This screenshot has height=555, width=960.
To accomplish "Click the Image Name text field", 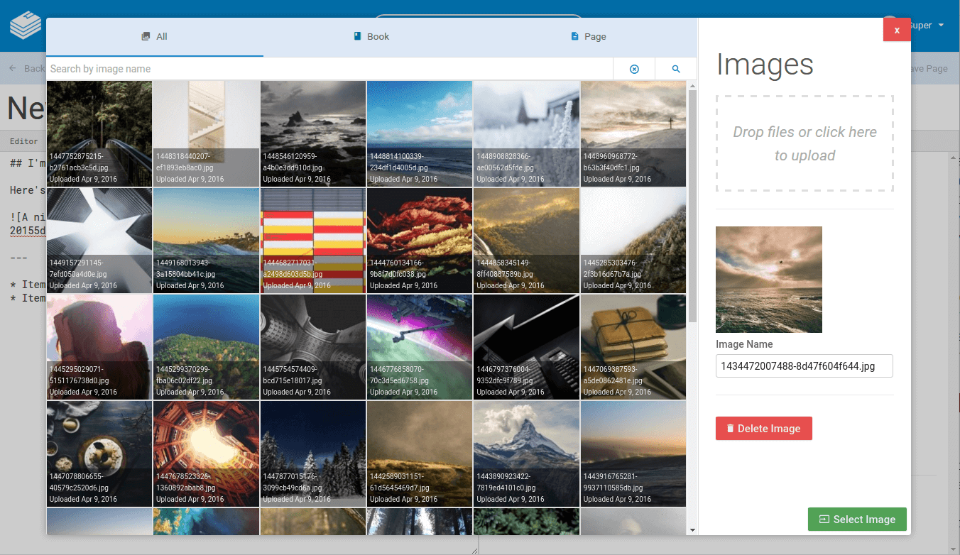I will [804, 366].
